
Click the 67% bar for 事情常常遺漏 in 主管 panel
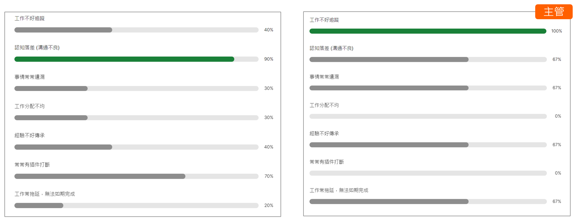tap(389, 88)
